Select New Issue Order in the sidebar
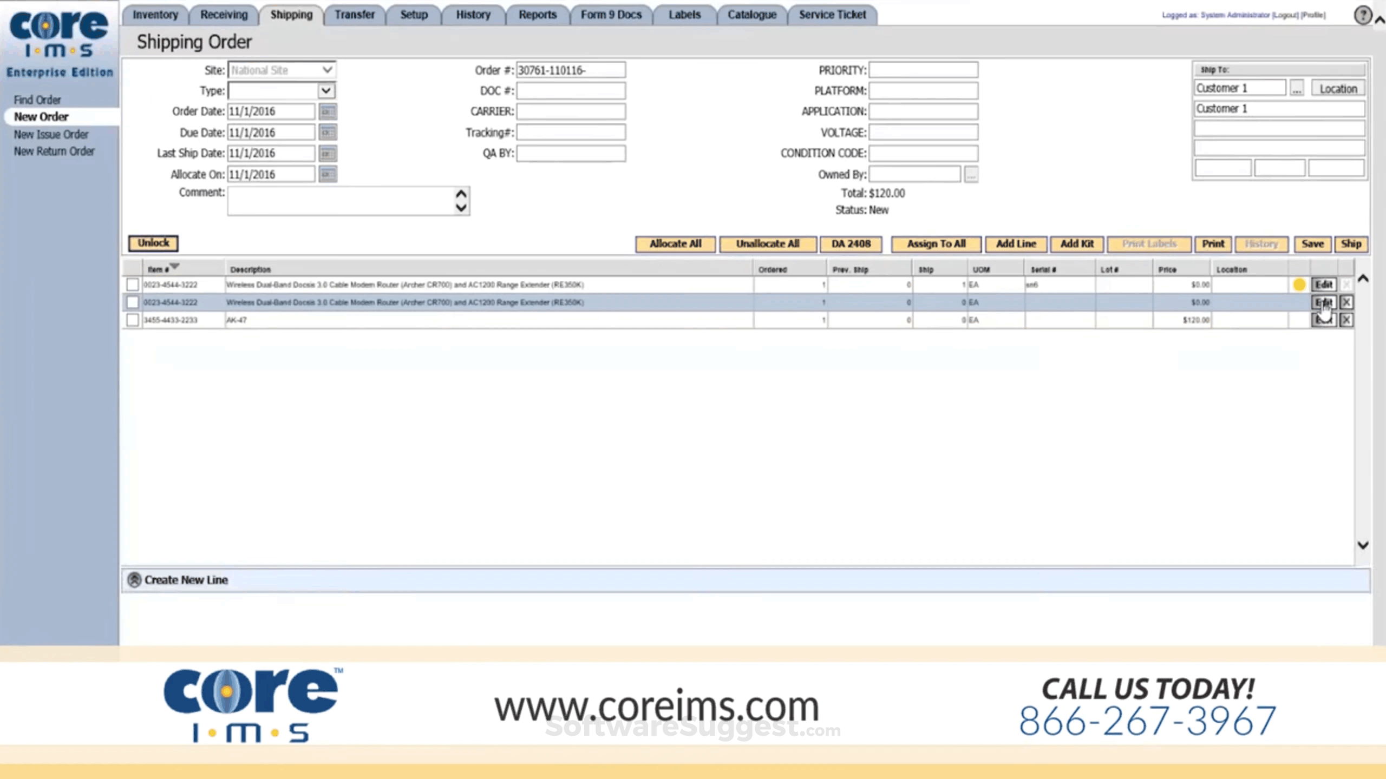Viewport: 1386px width, 779px height. (51, 134)
